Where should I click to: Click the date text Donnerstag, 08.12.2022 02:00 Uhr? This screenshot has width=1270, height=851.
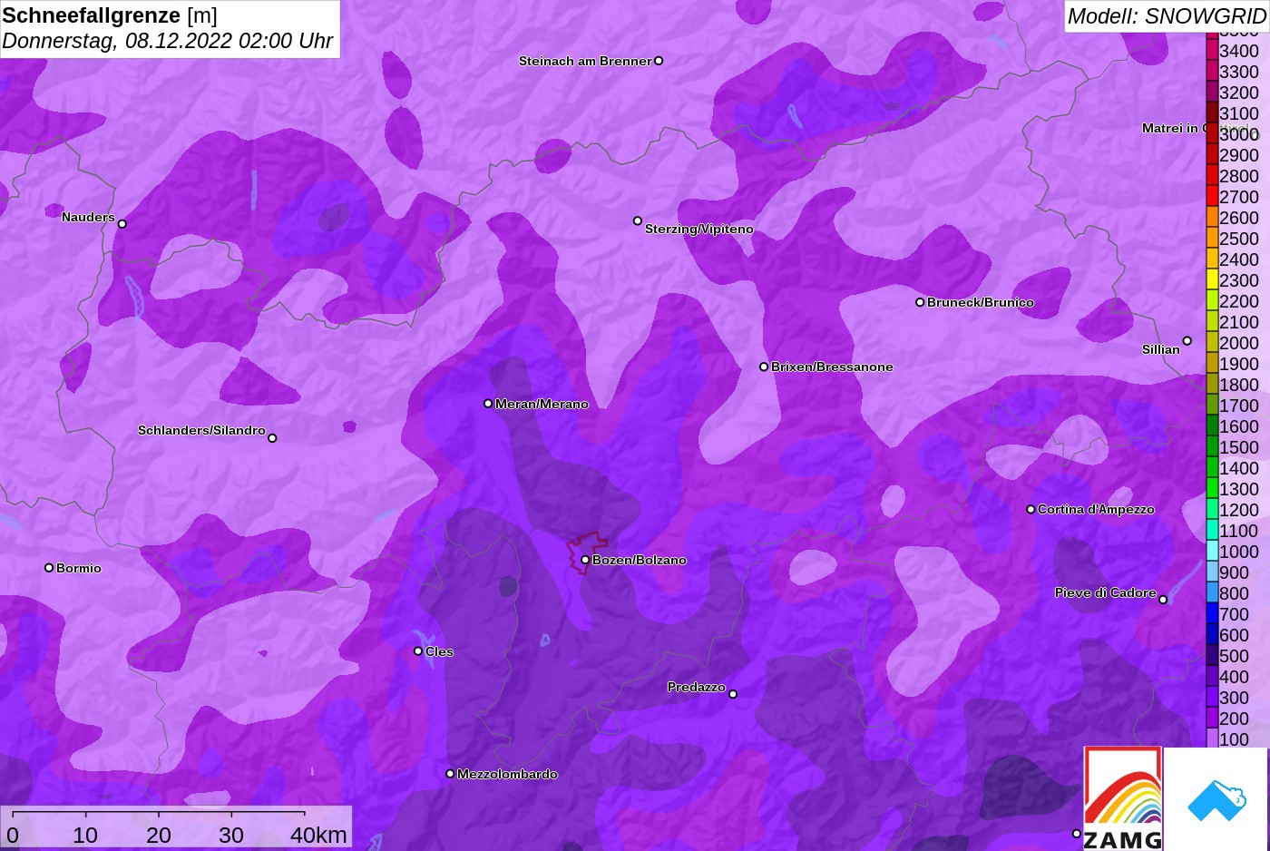click(x=168, y=41)
